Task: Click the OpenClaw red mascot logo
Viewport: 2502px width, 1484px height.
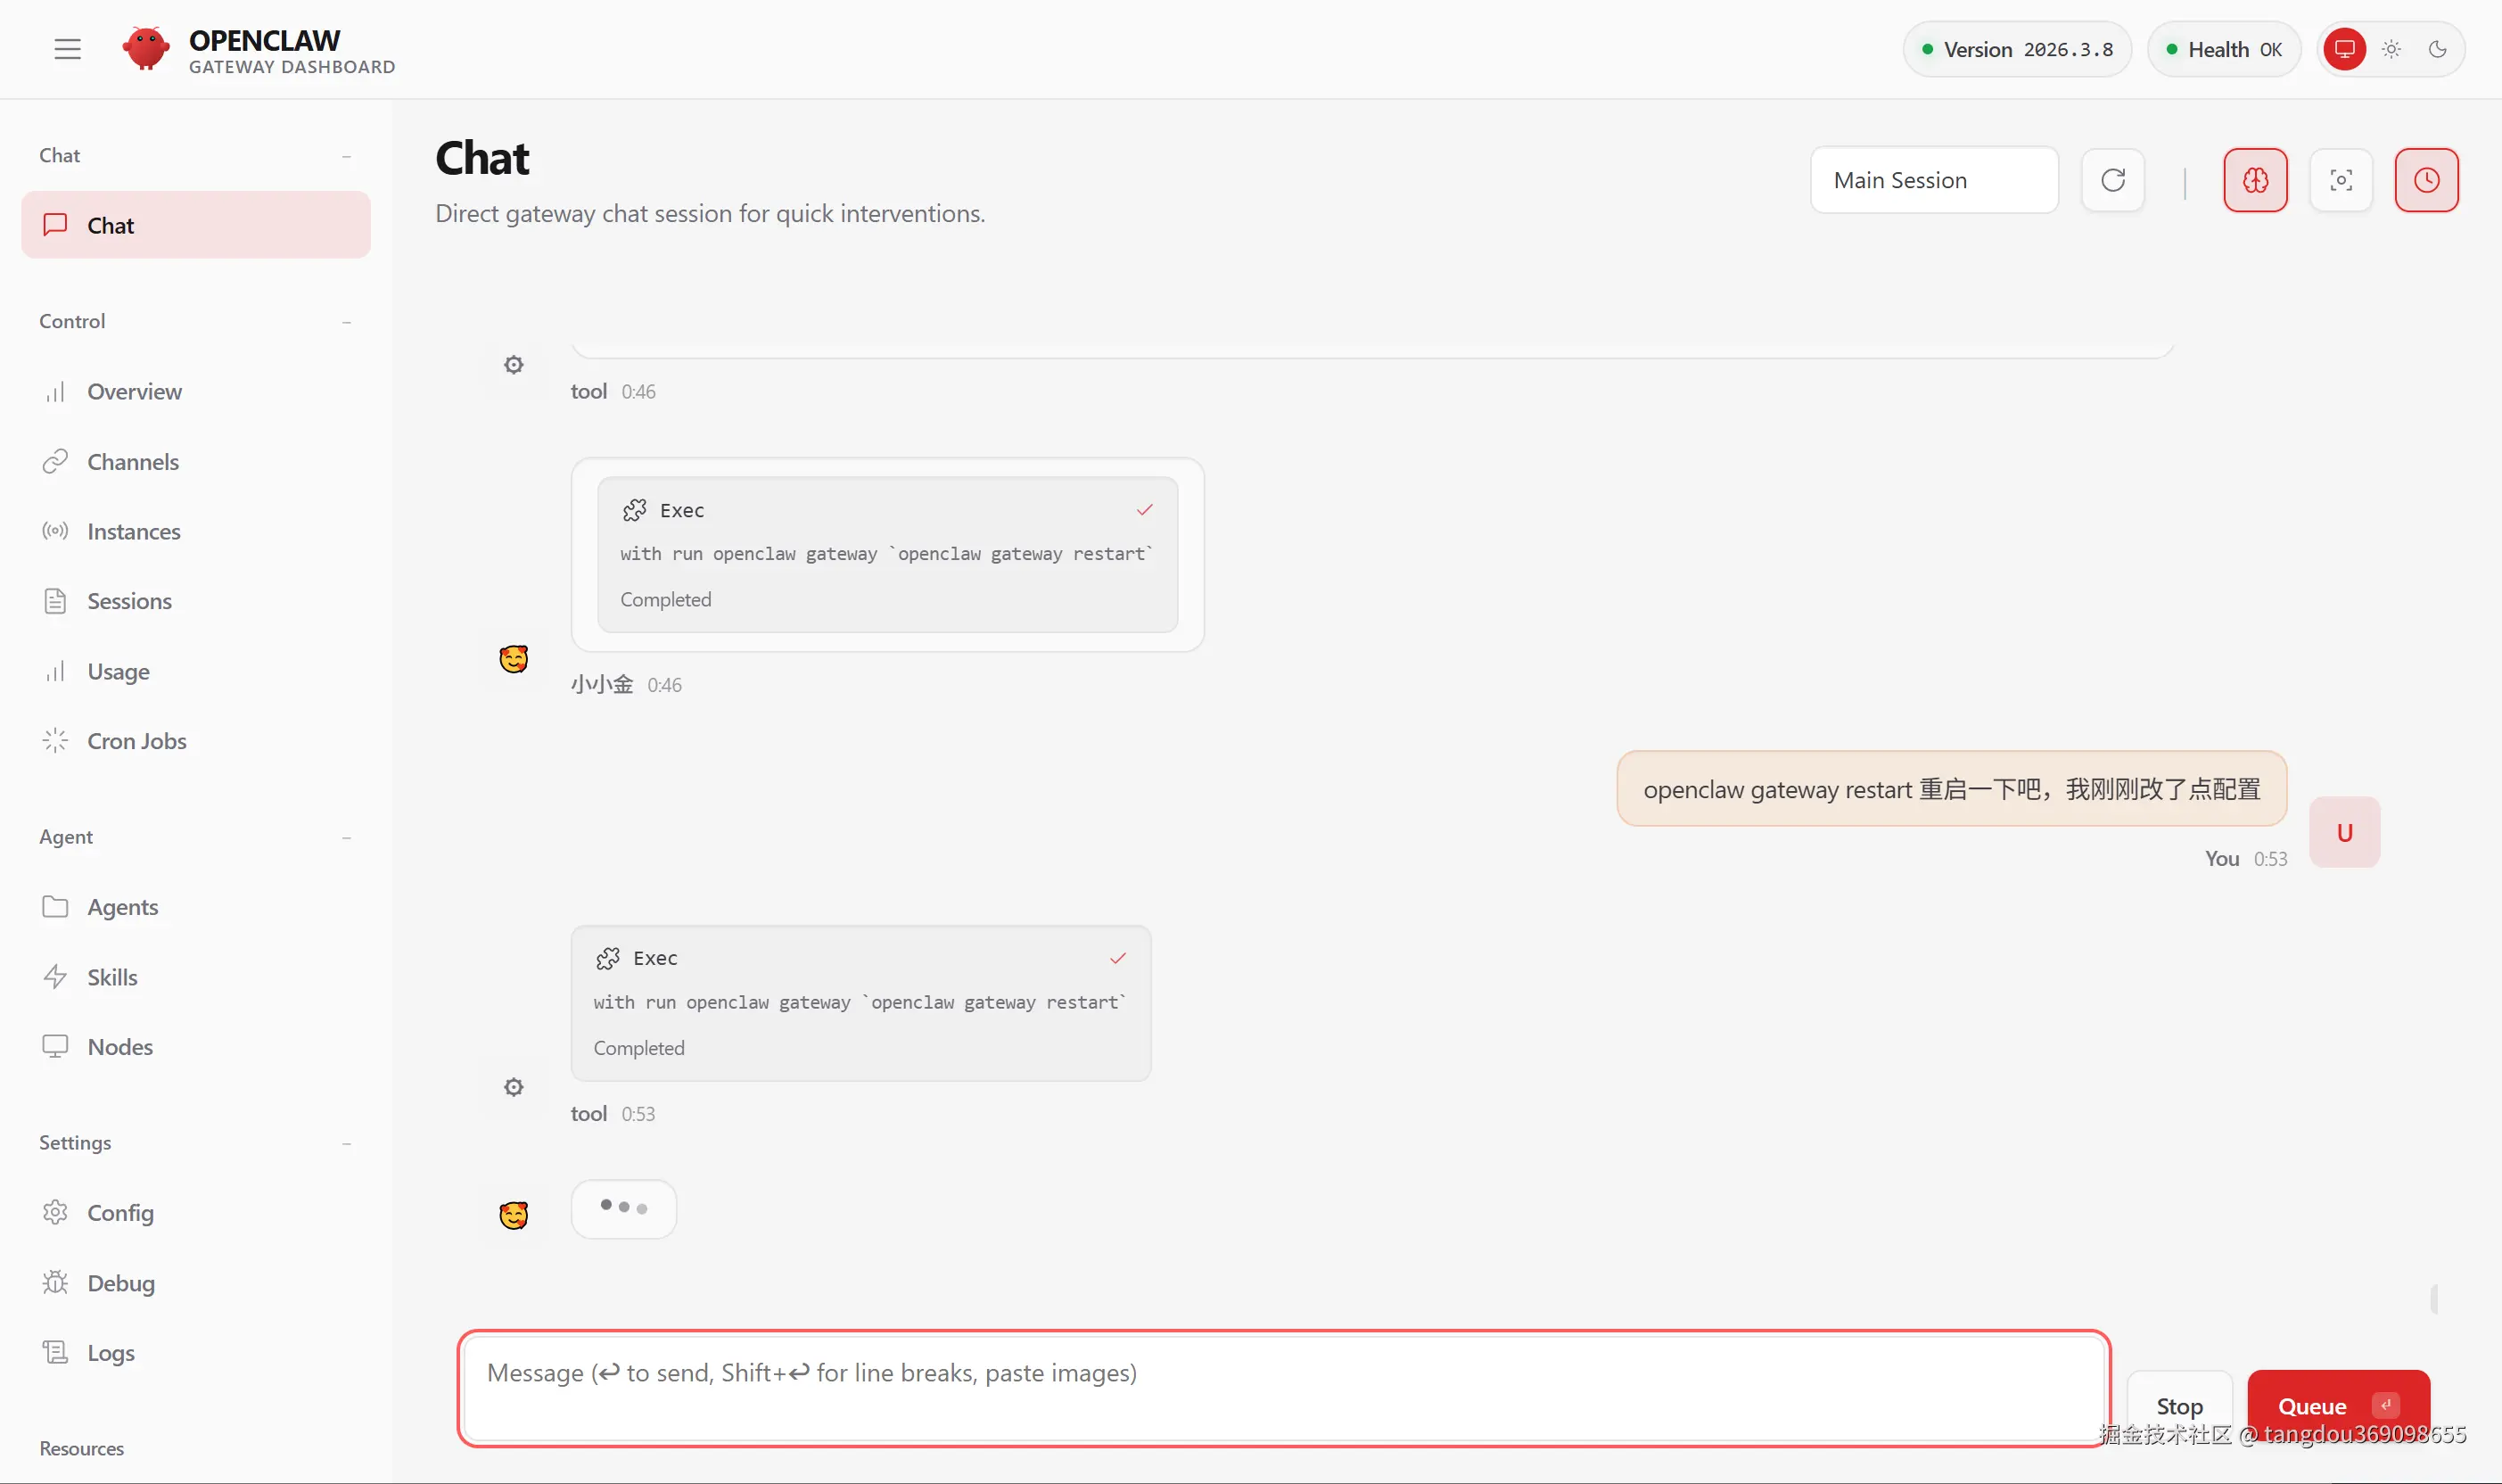Action: click(146, 49)
